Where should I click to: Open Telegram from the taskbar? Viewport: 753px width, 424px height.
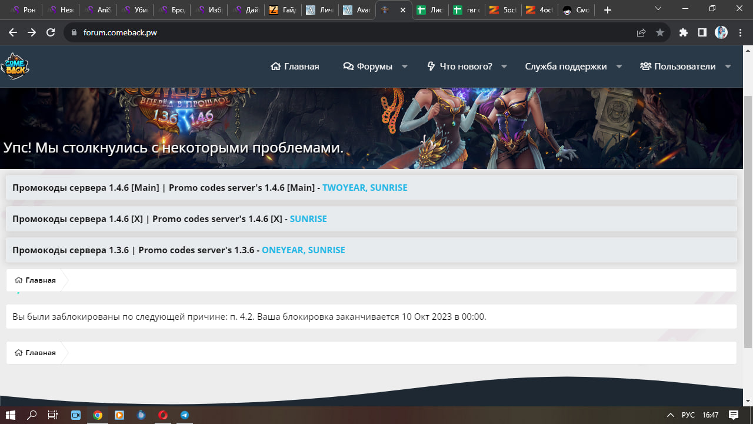[x=185, y=415]
